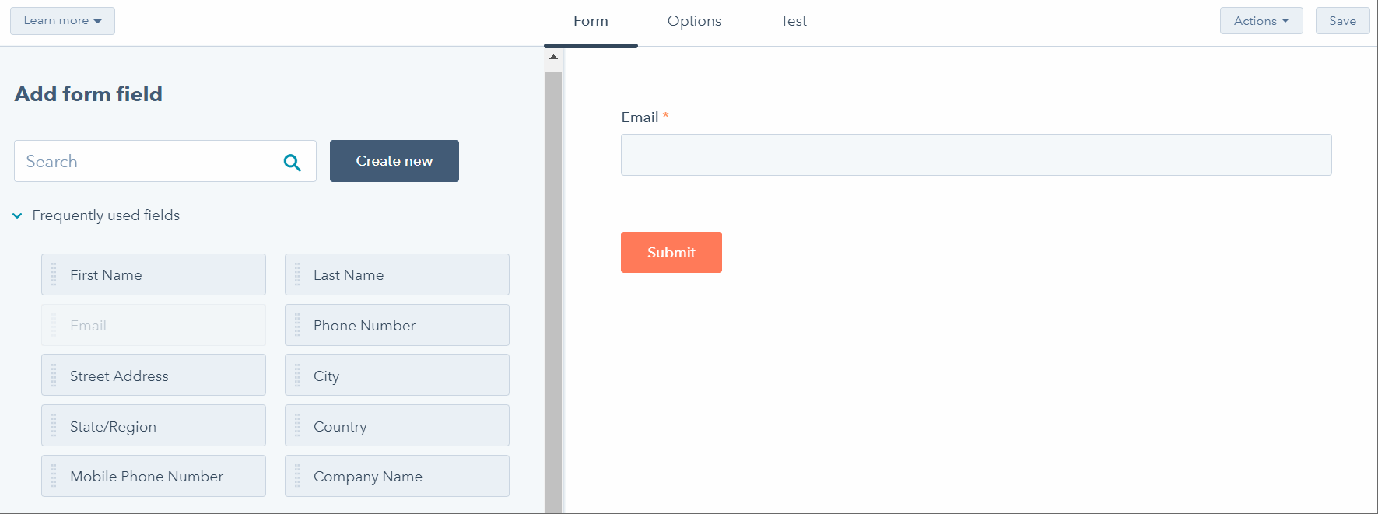Screen dimensions: 1378x514
Task: Click the orange Submit button
Action: click(x=671, y=252)
